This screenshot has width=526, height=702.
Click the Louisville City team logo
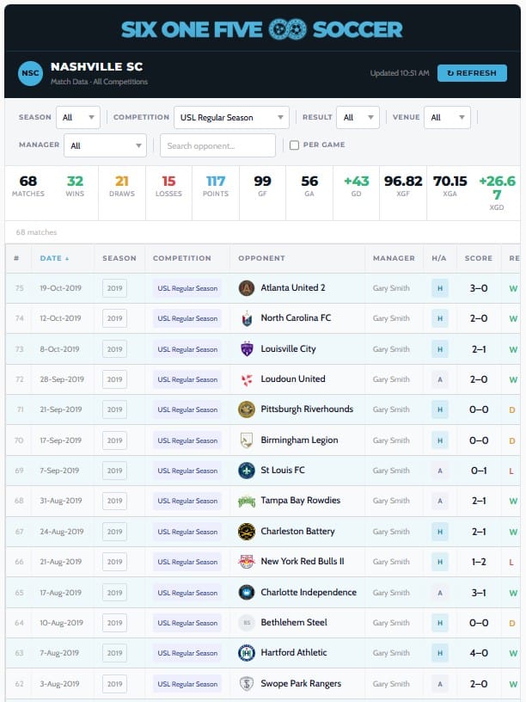pyautogui.click(x=247, y=349)
